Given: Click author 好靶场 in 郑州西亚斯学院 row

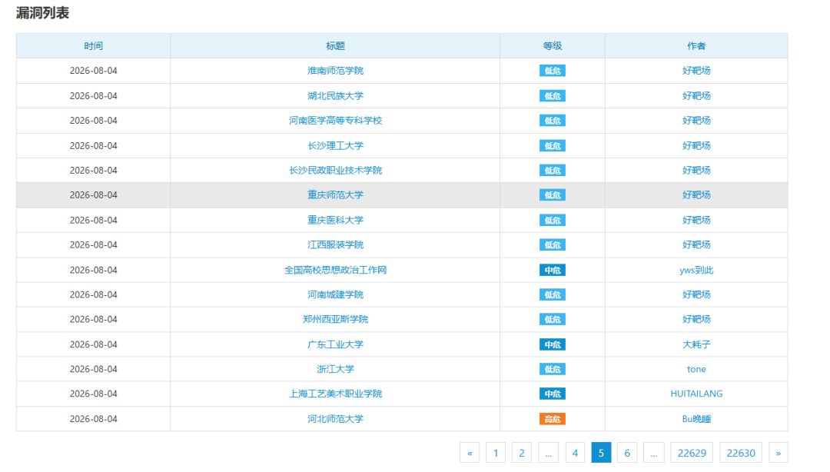Looking at the screenshot, I should [696, 320].
